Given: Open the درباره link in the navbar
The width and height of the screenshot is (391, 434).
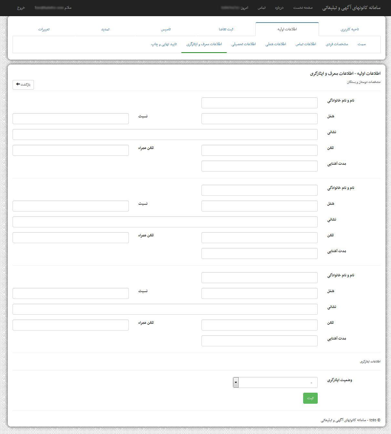Looking at the screenshot, I should (279, 8).
